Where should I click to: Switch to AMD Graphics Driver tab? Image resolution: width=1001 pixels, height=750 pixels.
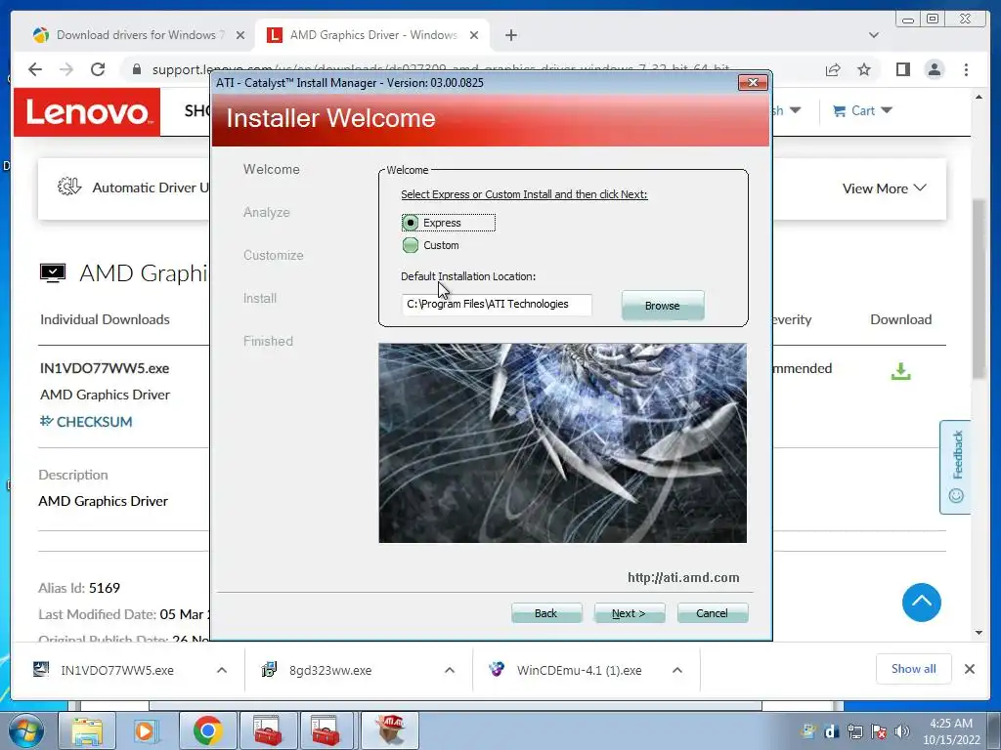[x=372, y=35]
